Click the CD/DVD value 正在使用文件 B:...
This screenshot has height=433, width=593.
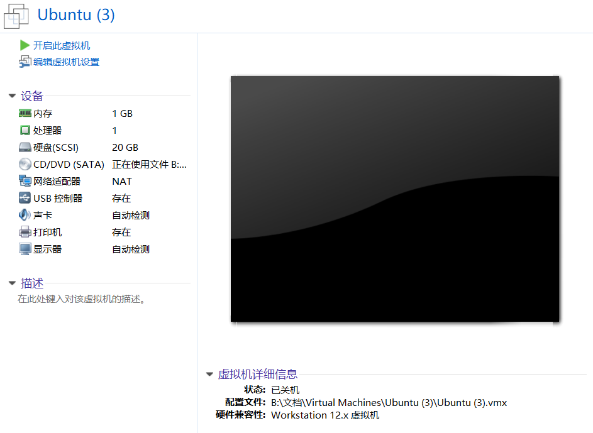(x=150, y=165)
